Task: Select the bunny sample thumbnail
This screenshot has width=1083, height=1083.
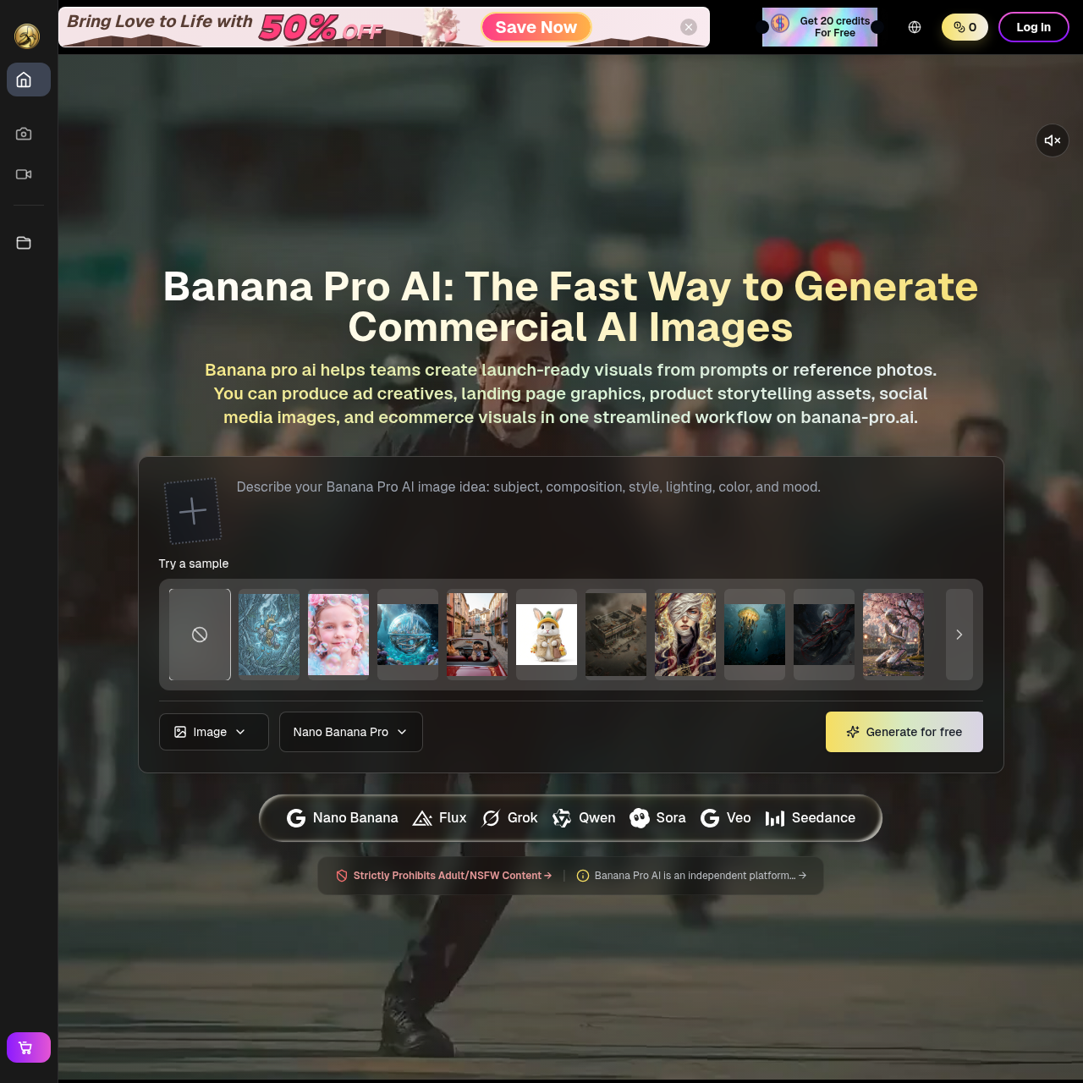Action: (x=546, y=634)
